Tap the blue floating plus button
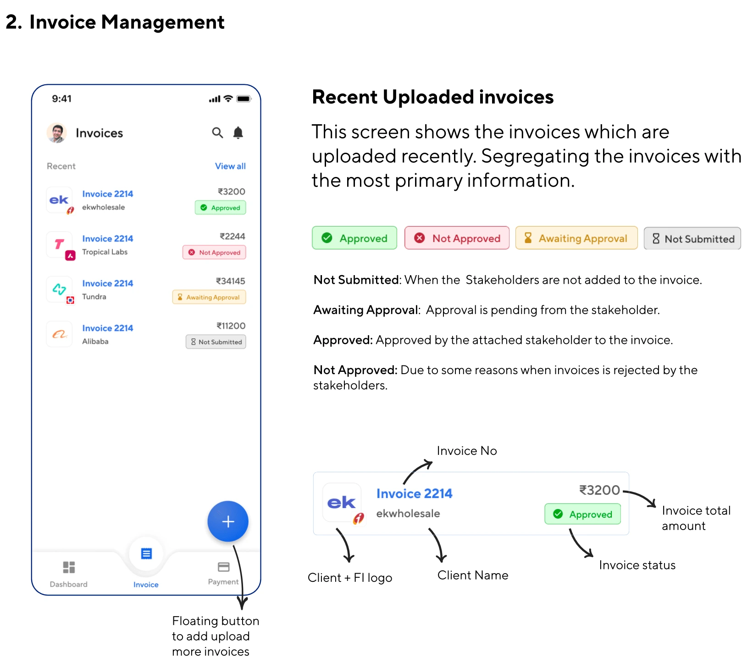This screenshot has width=753, height=663. [228, 521]
